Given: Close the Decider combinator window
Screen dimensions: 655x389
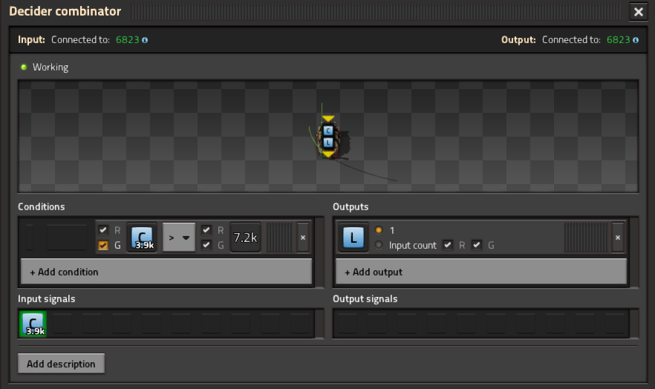Looking at the screenshot, I should tap(639, 12).
